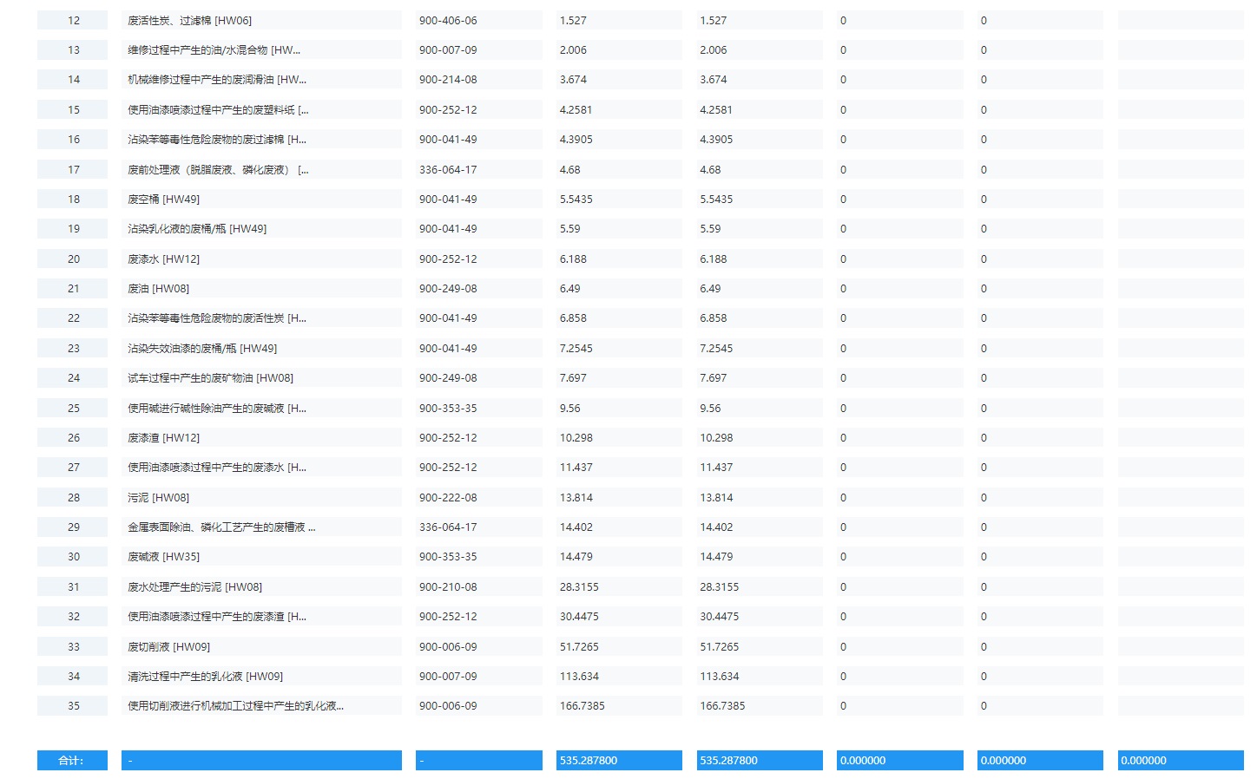
Task: Click waste code 900-214-08
Action: coord(448,80)
